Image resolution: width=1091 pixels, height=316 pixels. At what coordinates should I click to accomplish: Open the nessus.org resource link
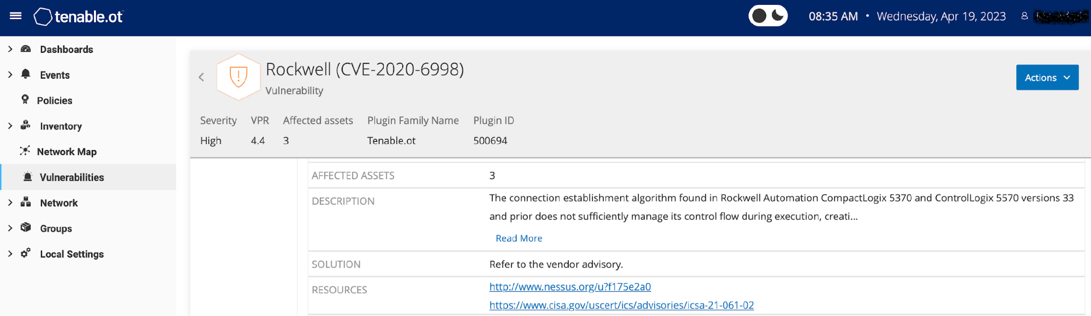[570, 287]
